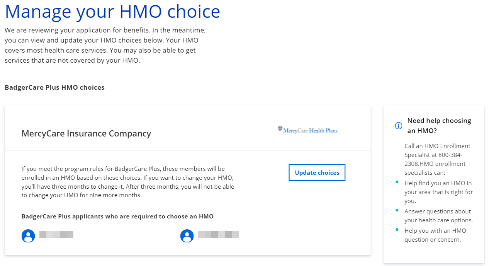The image size is (489, 266).
Task: Click the "BadgerCare Plus HMO choices" section heading
Action: coord(54,87)
